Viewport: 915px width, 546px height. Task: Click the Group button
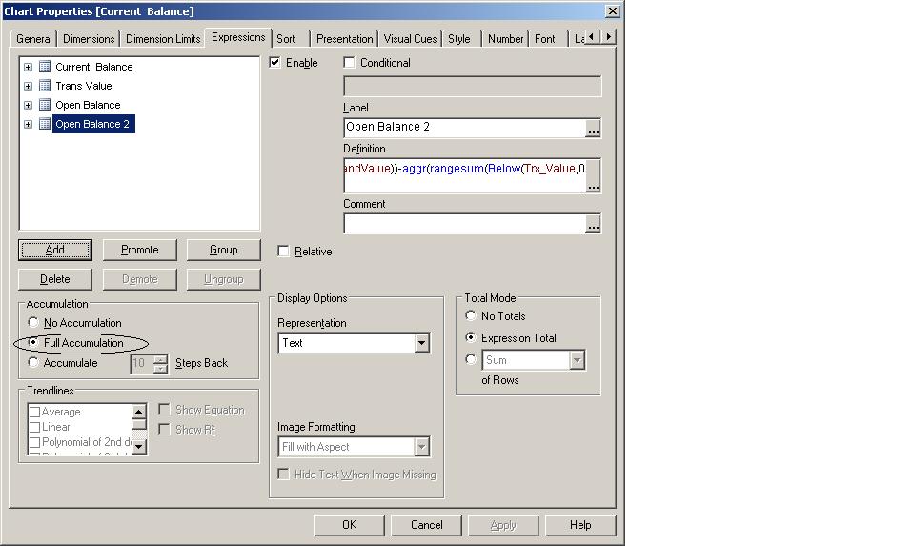[x=223, y=250]
